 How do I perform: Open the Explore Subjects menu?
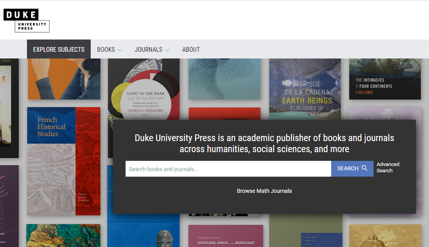coord(59,49)
